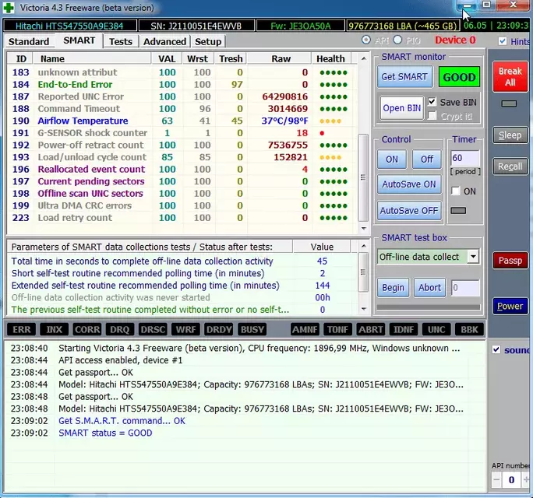
Task: Open the Setup tab
Action: pos(208,41)
